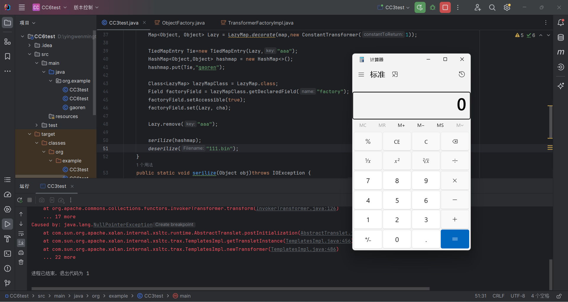The image size is (568, 302).
Task: Expand the test folder in project tree
Action: [37, 125]
